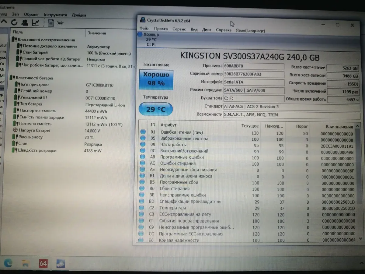Click the 29 °C temperature button
365x274 pixels.
tap(156, 109)
